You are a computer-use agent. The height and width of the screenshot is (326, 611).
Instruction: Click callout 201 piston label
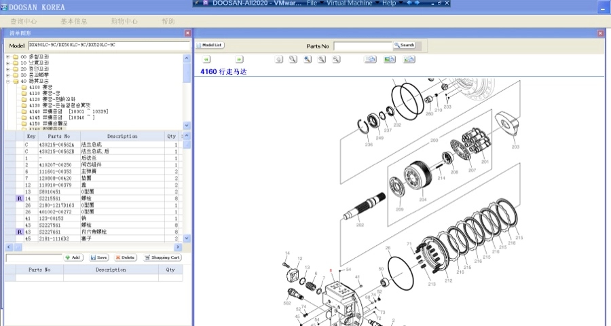tap(485, 162)
